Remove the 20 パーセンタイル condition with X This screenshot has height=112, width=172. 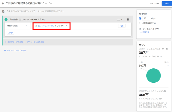point(67,26)
